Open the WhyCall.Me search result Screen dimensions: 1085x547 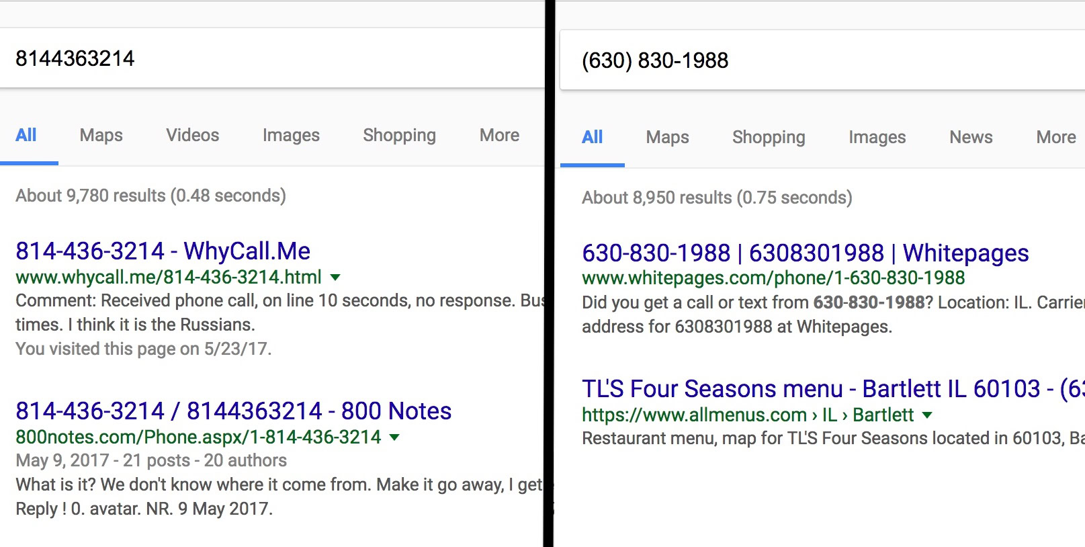(163, 251)
